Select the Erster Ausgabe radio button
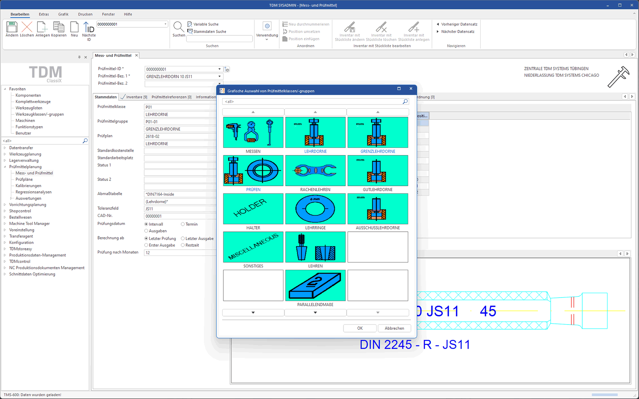 click(146, 245)
